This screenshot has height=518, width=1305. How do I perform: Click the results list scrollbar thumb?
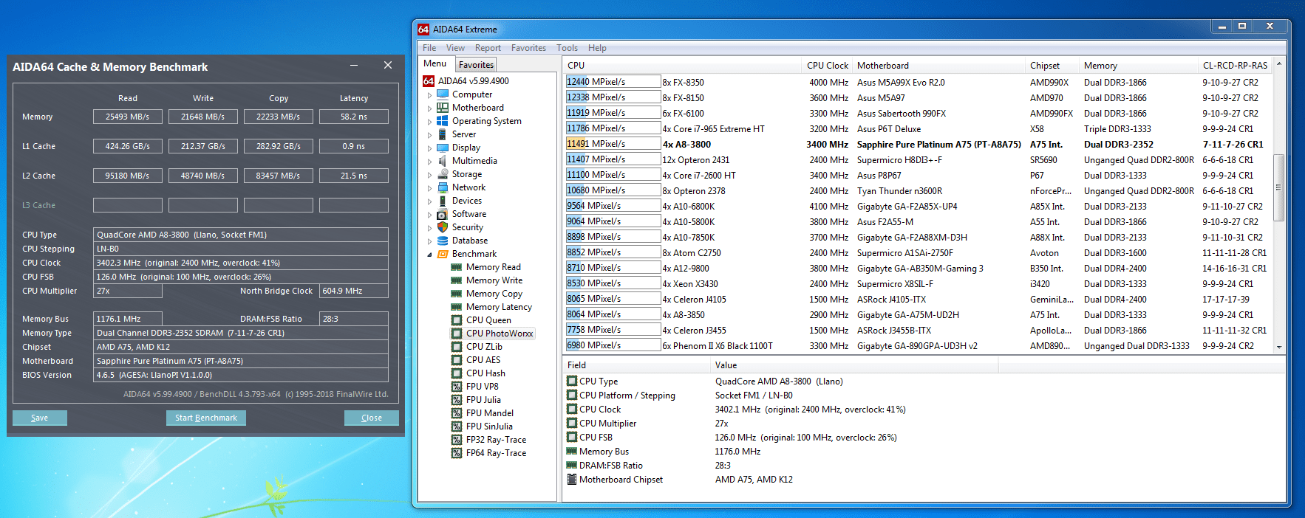[1279, 187]
